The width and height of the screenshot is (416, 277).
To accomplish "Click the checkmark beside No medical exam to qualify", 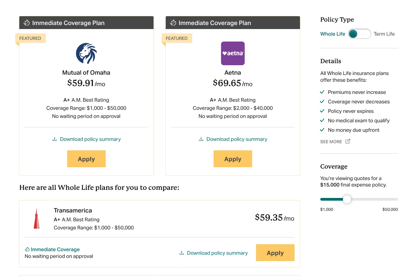I will [x=321, y=121].
